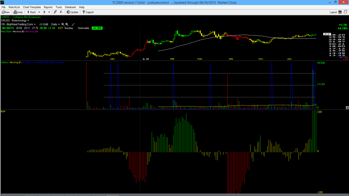This screenshot has height=196, width=349.
Task: Open the Help menu
Action: click(82, 7)
